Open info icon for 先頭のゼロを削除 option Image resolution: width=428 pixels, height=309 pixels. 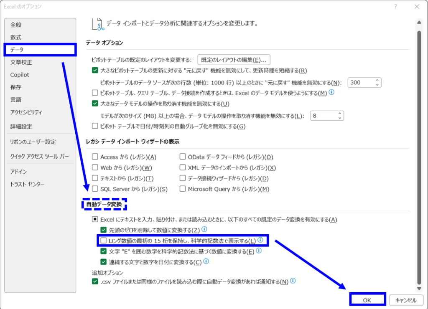[204, 229]
